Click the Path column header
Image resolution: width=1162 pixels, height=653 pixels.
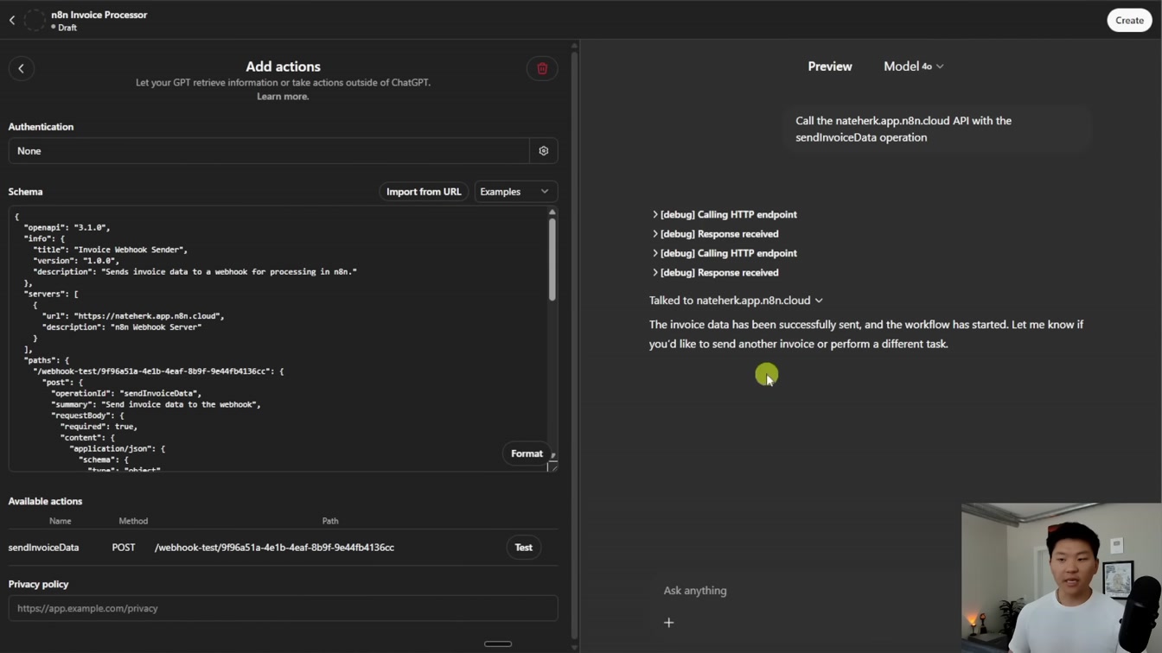pos(330,522)
